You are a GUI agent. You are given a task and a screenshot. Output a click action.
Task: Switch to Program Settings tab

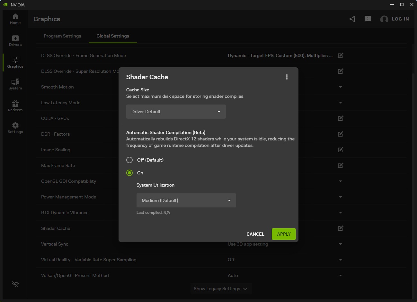tap(62, 36)
